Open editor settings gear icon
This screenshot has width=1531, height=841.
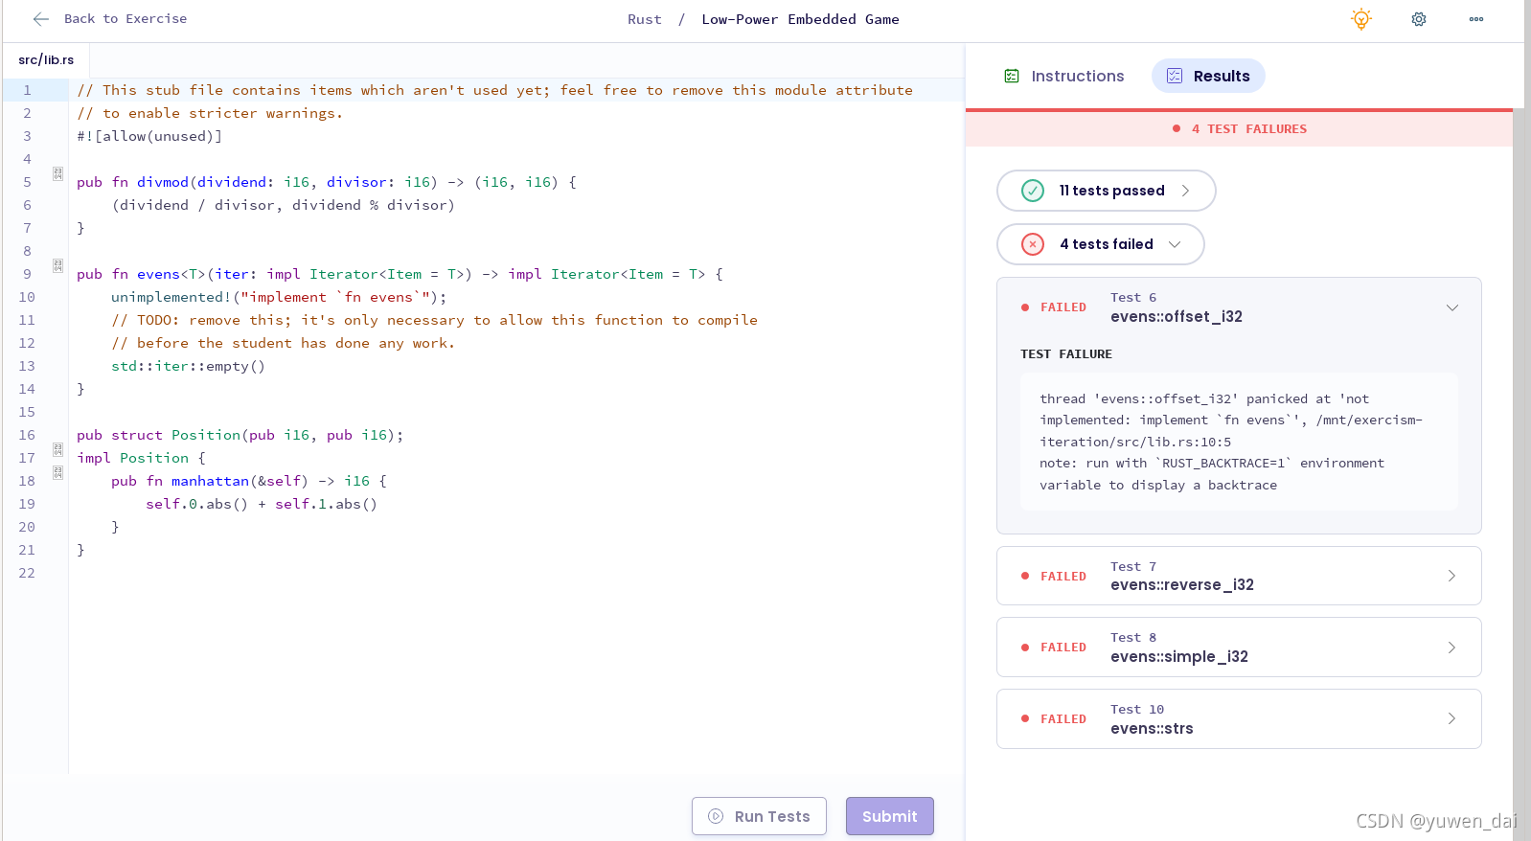(1419, 19)
